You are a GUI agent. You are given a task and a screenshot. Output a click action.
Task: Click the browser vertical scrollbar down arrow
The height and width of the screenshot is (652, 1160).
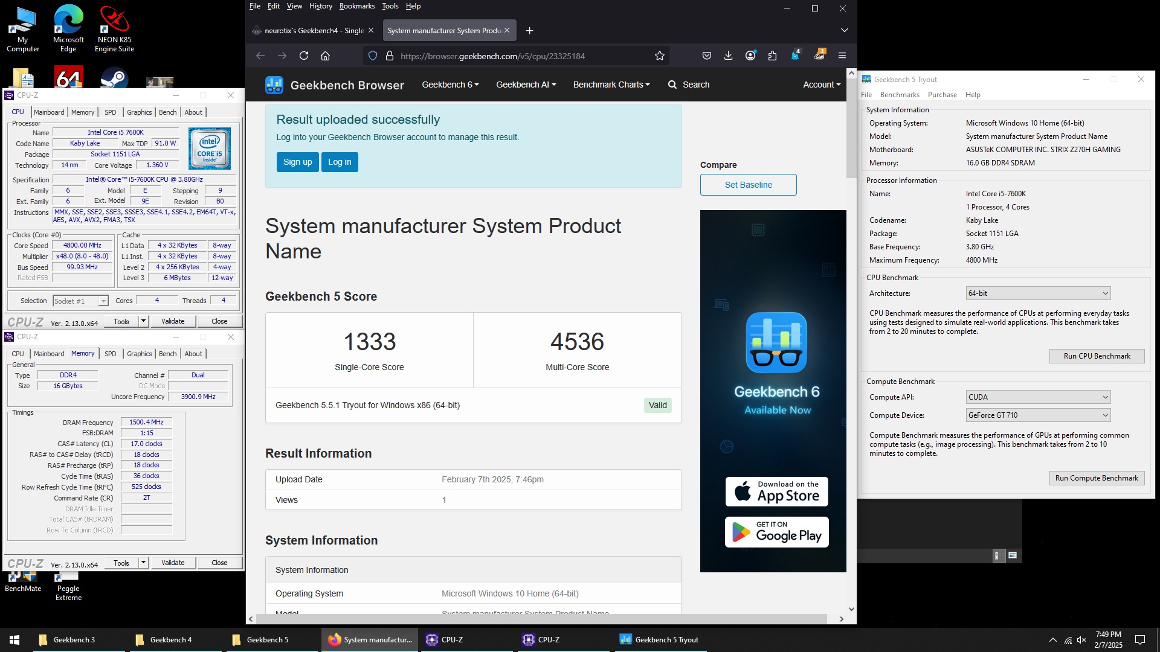click(x=851, y=609)
